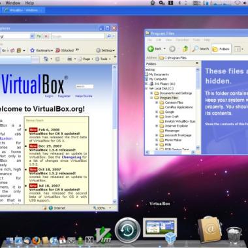Collapse the Program Files tree node
The height and width of the screenshot is (248, 248).
pos(151,98)
